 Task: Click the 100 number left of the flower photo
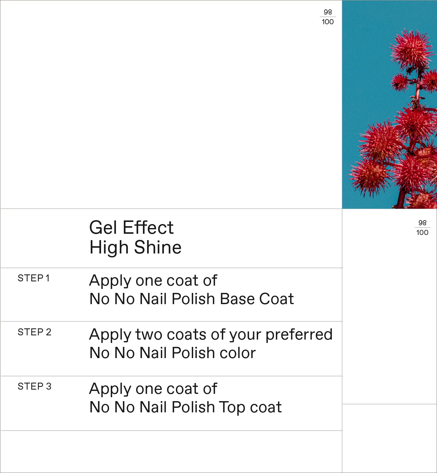point(328,22)
